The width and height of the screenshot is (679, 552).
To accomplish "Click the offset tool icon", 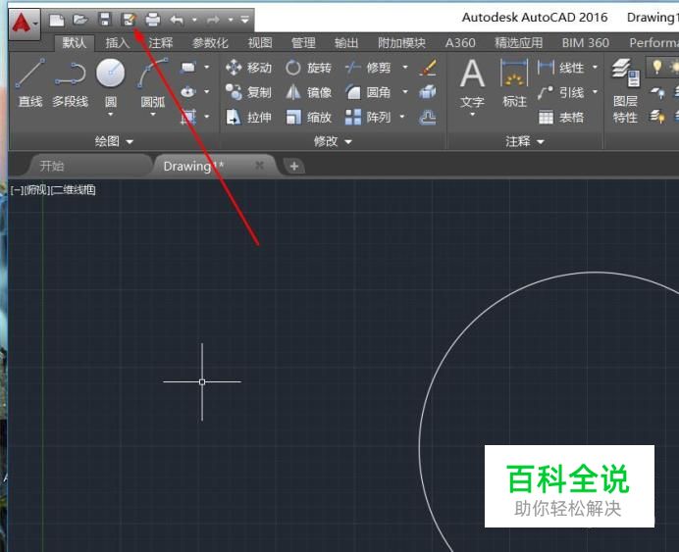I will point(428,117).
